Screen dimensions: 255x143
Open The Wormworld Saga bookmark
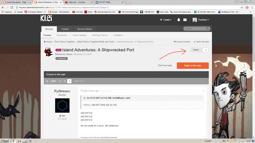[128, 12]
